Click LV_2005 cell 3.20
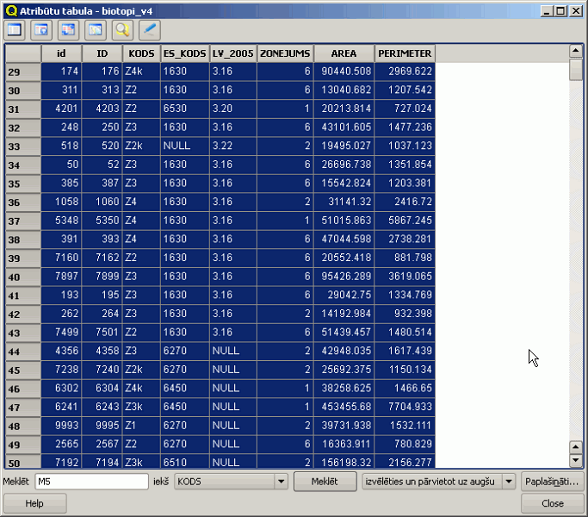 (232, 109)
